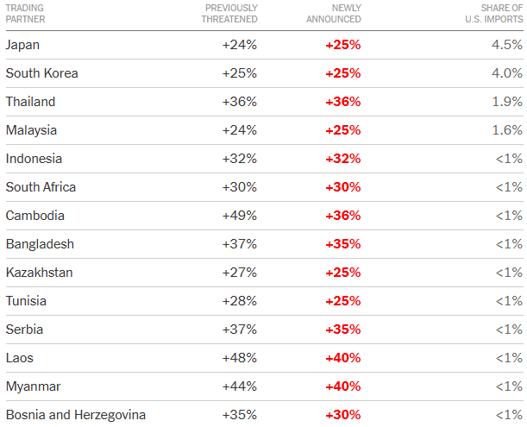Click Bangladesh in the partner list
This screenshot has width=527, height=427.
(40, 244)
